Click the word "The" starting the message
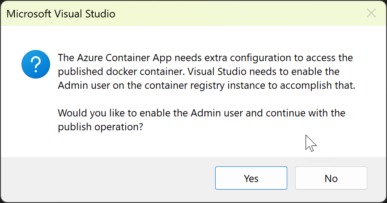387x203 pixels. [65, 58]
